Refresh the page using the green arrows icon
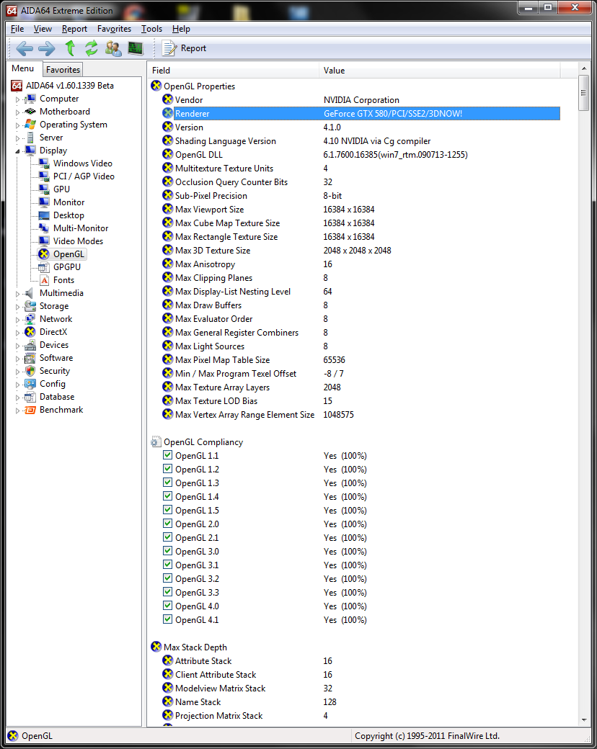 pyautogui.click(x=91, y=48)
